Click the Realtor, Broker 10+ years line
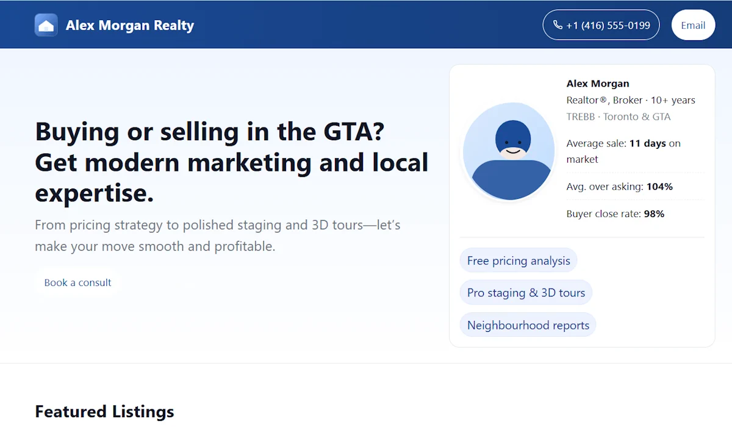732x427 pixels. click(631, 100)
